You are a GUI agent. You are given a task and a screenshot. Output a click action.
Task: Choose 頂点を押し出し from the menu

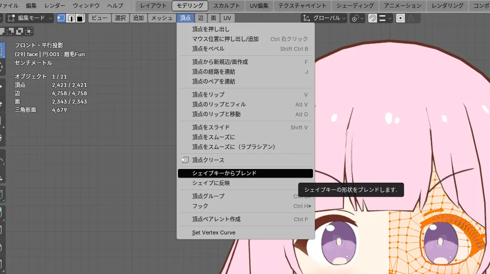[245, 29]
